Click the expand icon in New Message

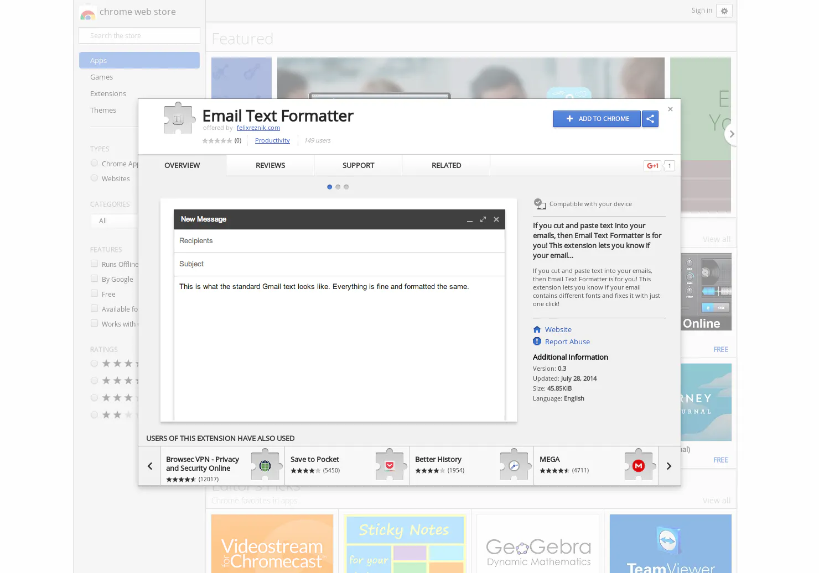coord(483,219)
